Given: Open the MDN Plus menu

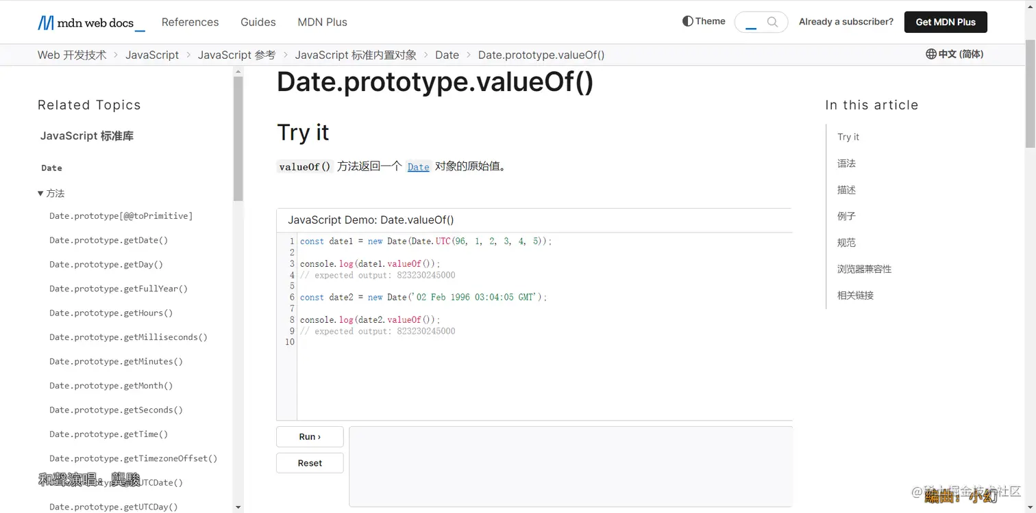Looking at the screenshot, I should pos(322,22).
